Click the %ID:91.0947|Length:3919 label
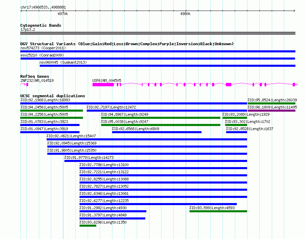This screenshot has width=305, height=239. (44, 129)
